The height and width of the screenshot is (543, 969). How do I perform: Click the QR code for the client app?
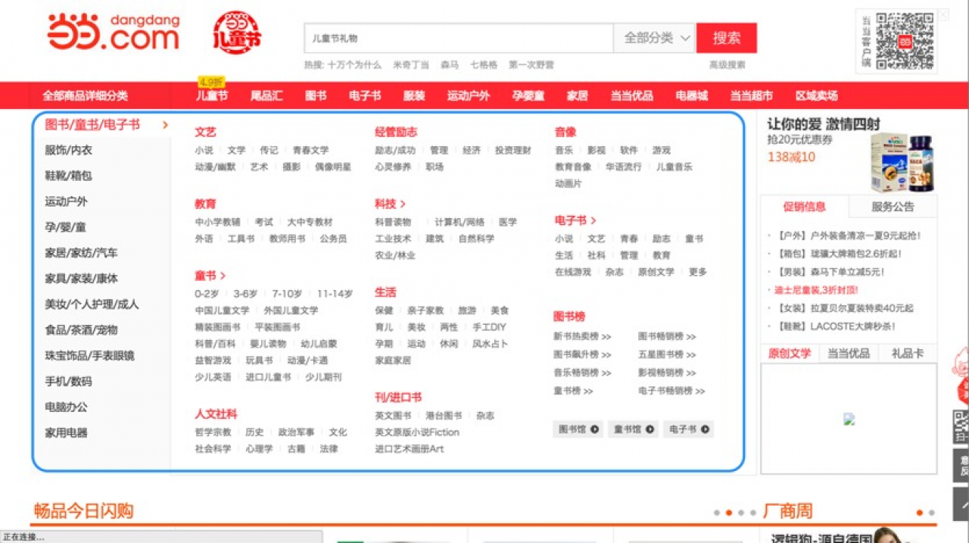905,41
